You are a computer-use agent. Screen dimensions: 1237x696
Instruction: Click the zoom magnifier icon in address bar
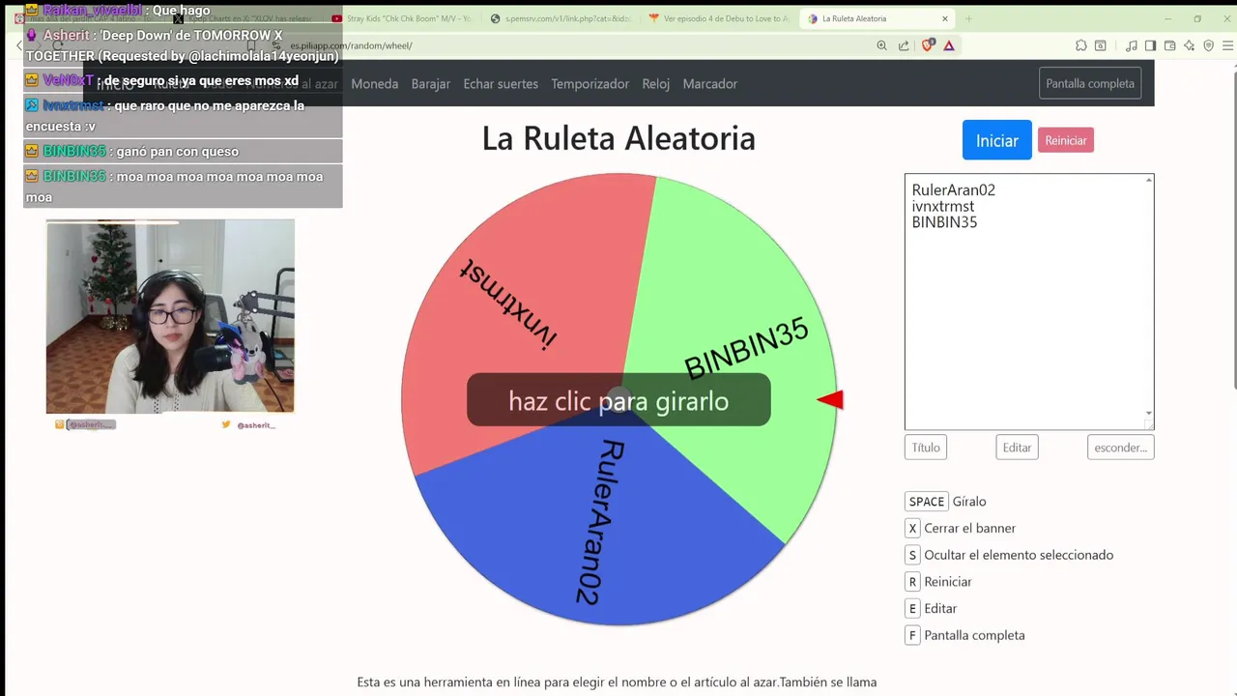coord(881,45)
